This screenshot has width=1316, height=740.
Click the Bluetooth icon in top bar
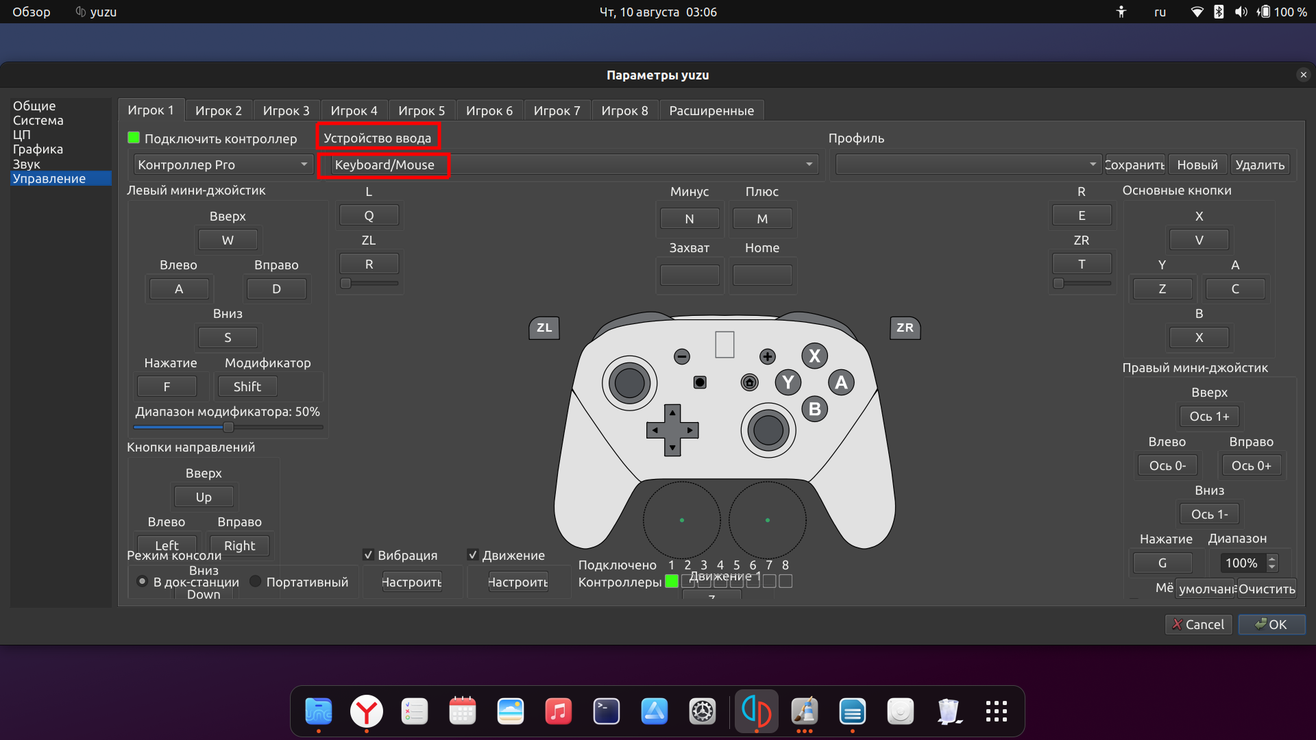pos(1219,12)
